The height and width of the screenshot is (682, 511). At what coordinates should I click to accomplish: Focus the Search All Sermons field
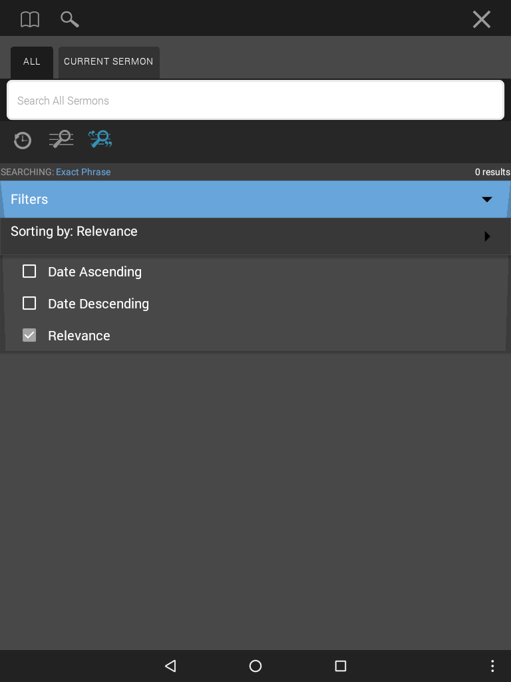pyautogui.click(x=255, y=100)
